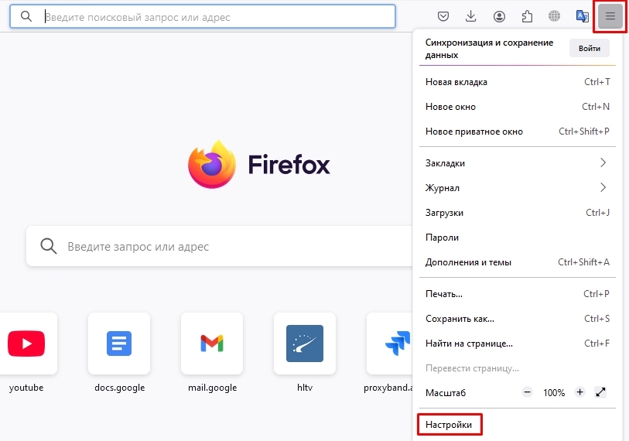This screenshot has height=441, width=629.
Task: Zoom out with the minus button
Action: point(527,392)
